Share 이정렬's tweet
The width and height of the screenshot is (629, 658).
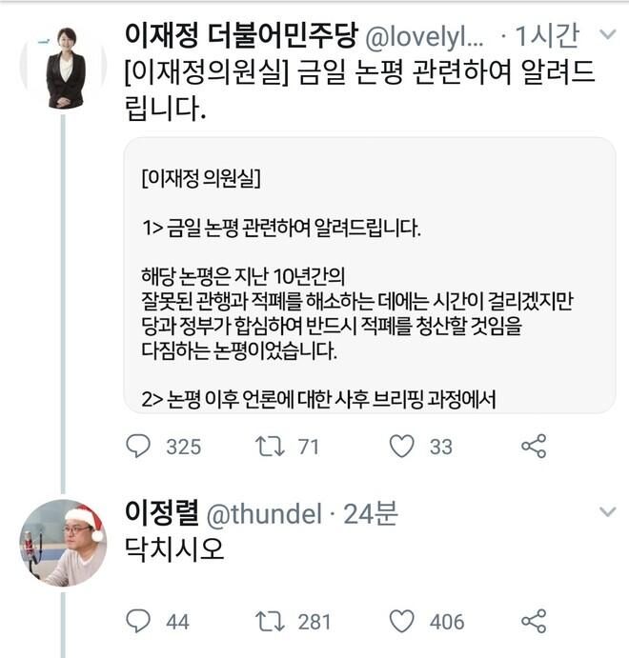pos(534,622)
